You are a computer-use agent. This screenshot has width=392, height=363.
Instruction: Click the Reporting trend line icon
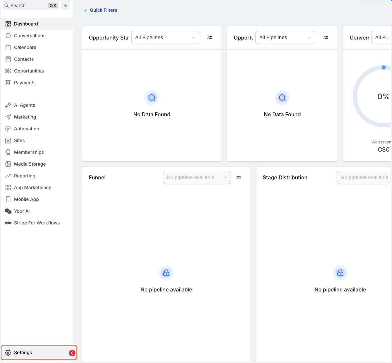pyautogui.click(x=8, y=176)
